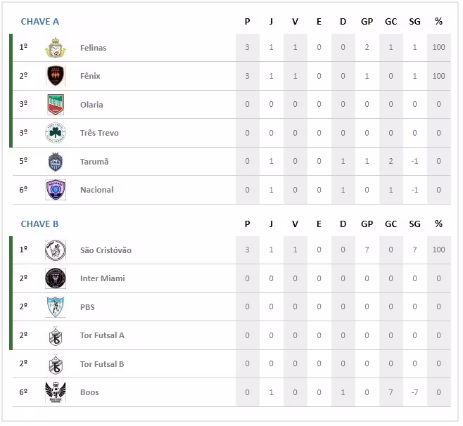The width and height of the screenshot is (463, 426).
Task: Select the Tarumã team shield
Action: click(56, 162)
